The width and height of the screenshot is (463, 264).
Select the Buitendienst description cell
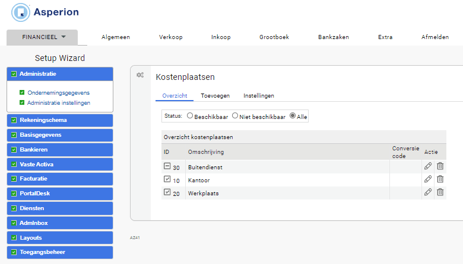click(x=287, y=167)
